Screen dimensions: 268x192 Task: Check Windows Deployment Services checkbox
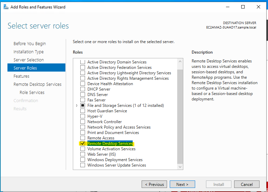[x=83, y=160]
